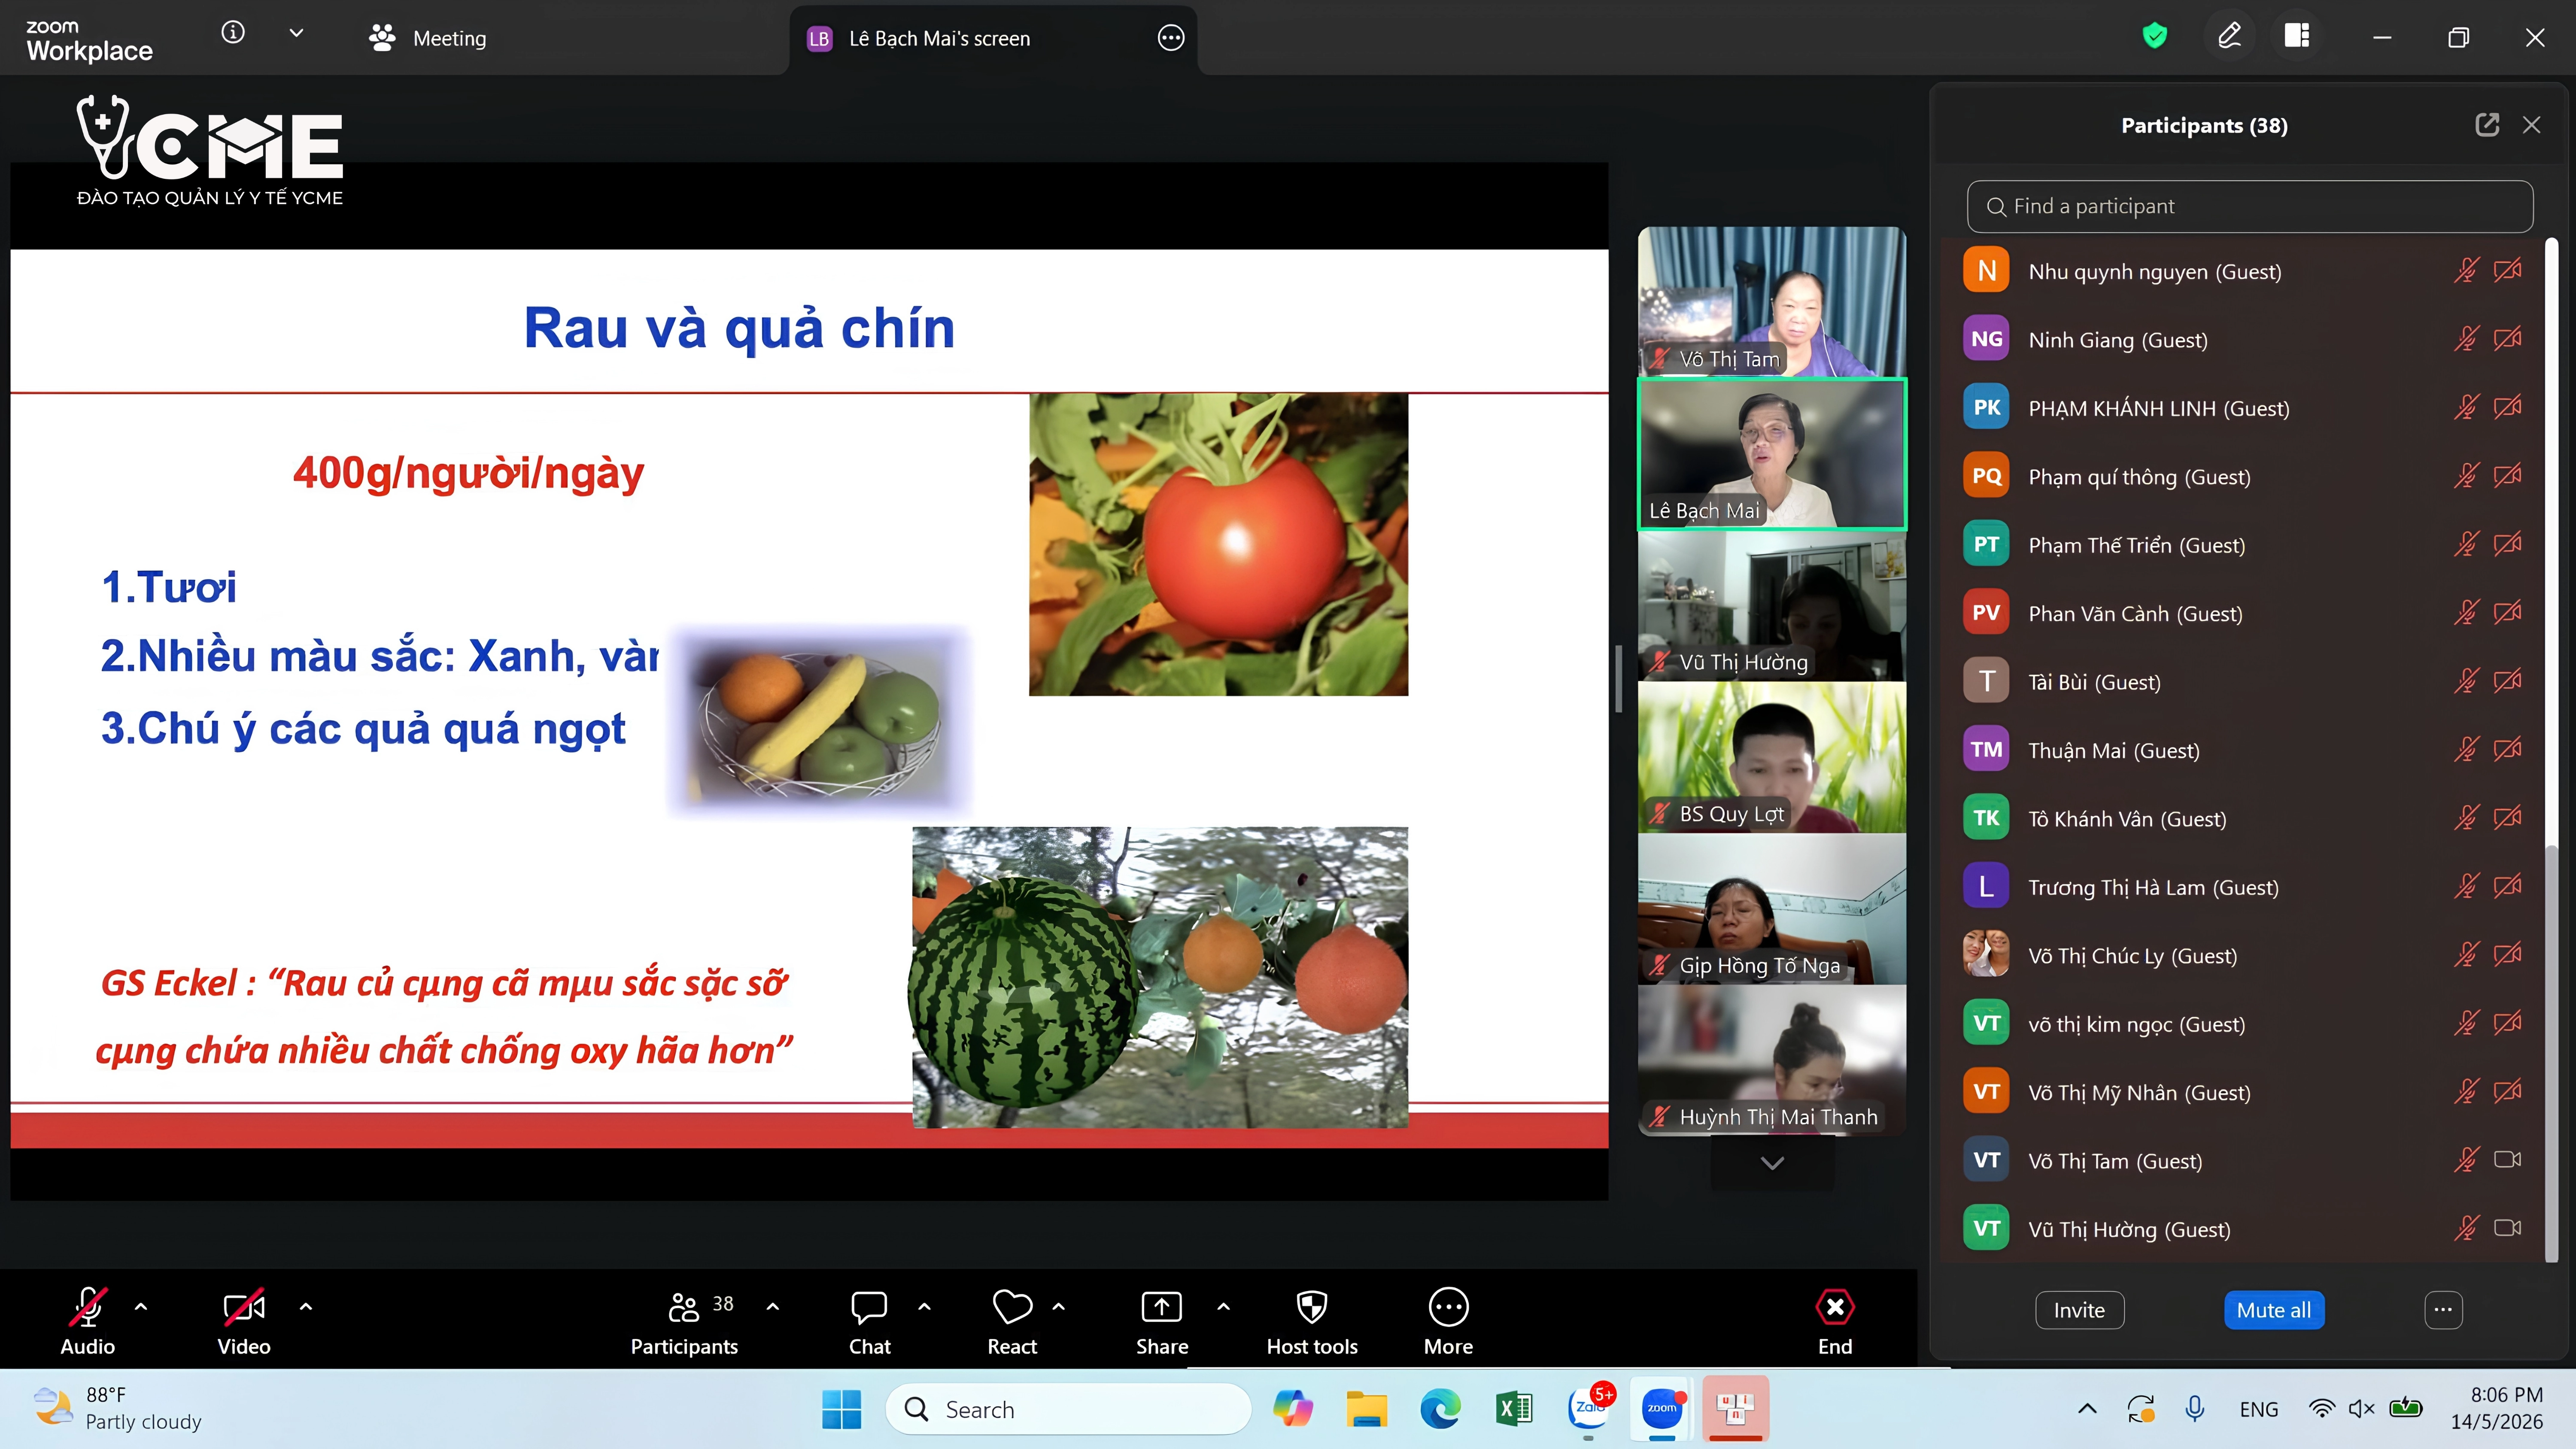This screenshot has height=1449, width=2576.
Task: Expand dropdown next to meeting info
Action: tap(296, 34)
